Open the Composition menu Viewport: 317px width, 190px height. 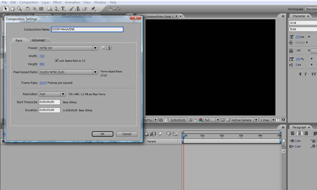tap(29, 2)
